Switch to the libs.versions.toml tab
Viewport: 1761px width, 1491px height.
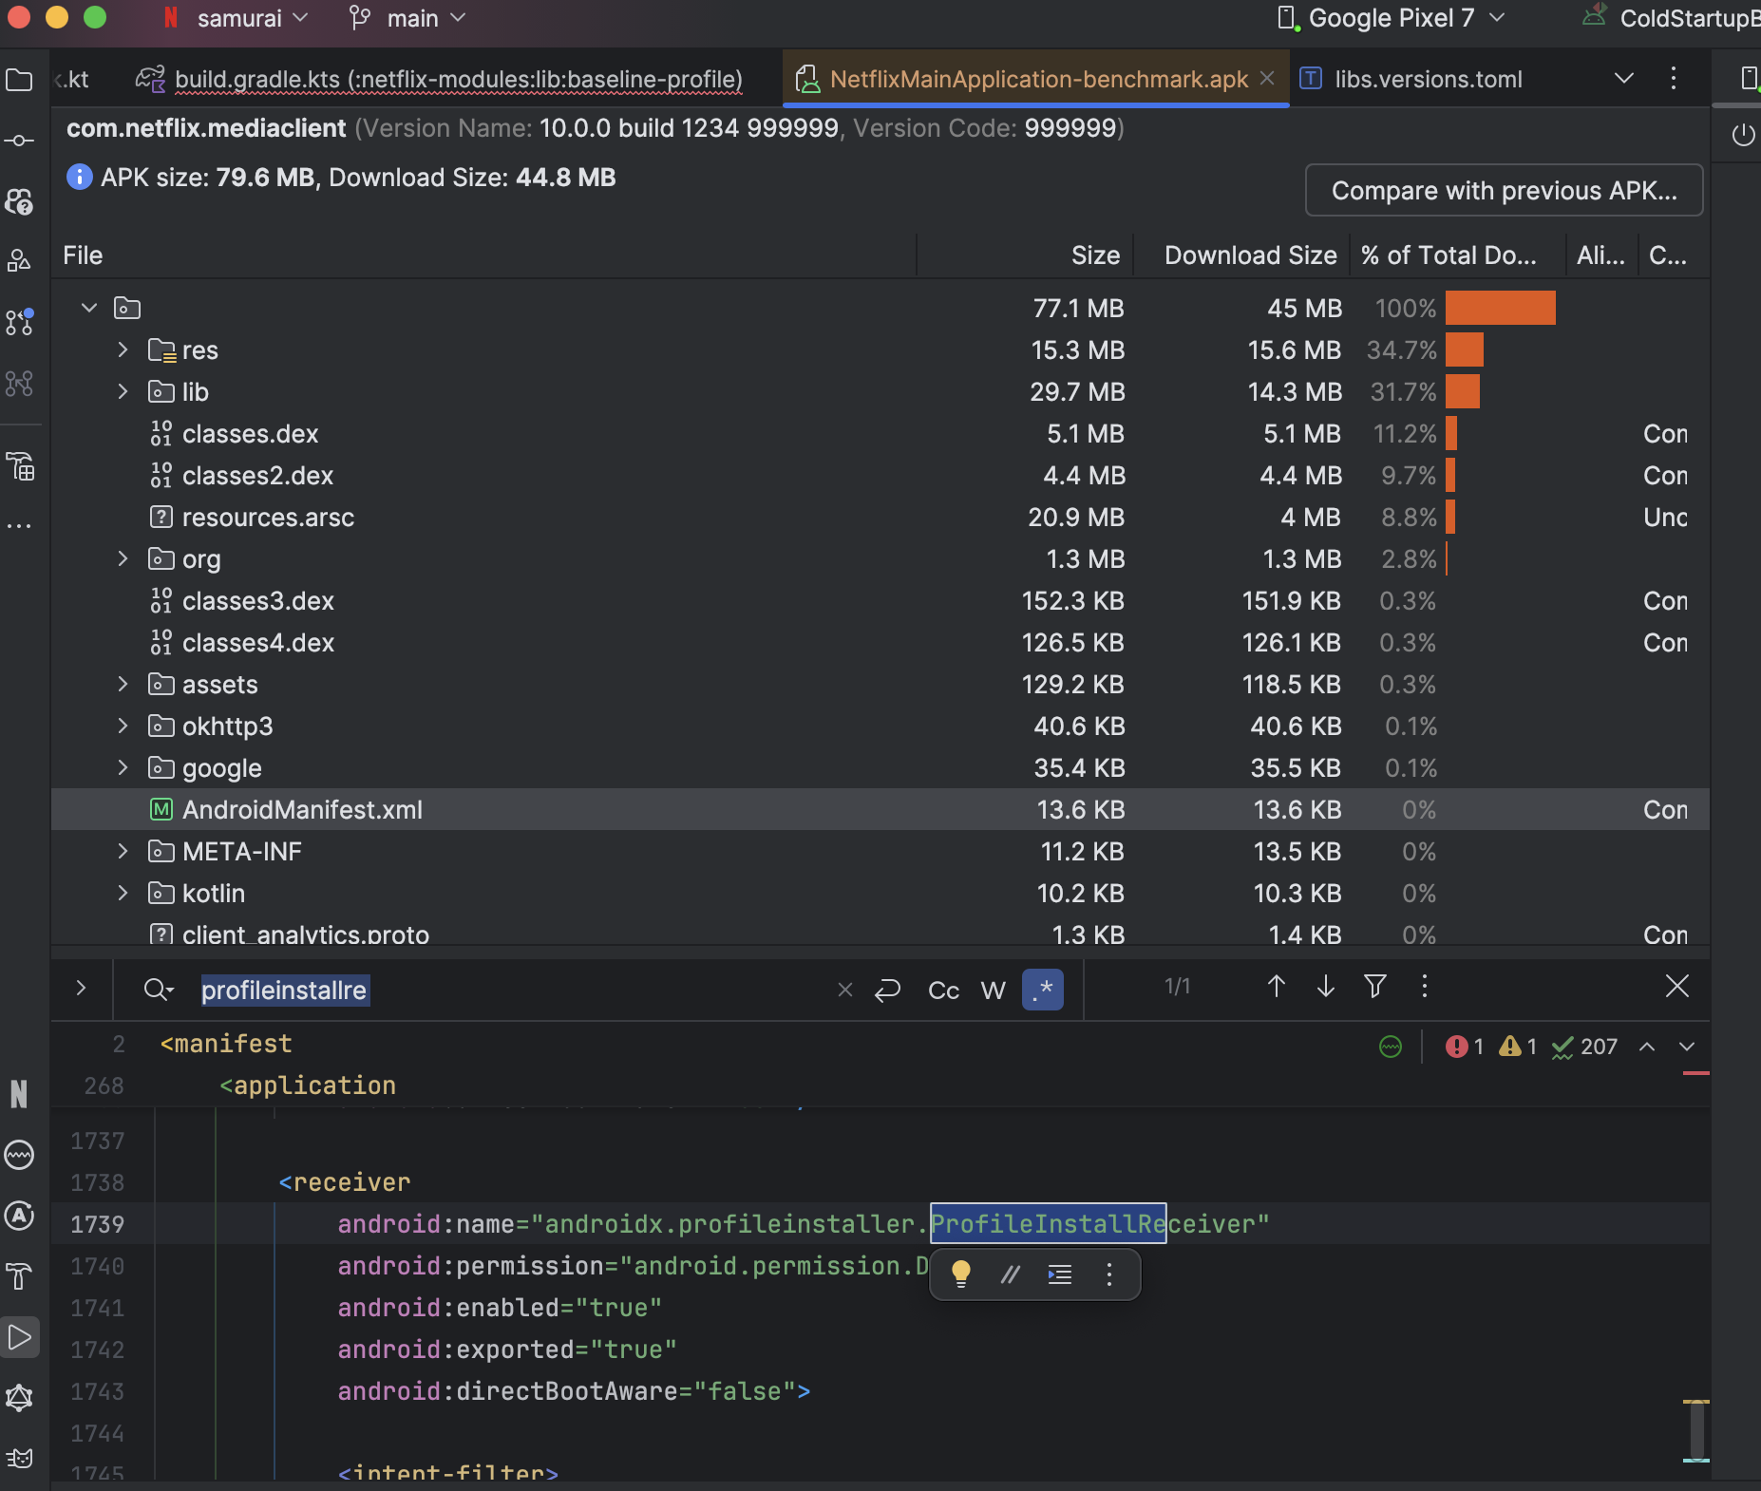click(1428, 79)
